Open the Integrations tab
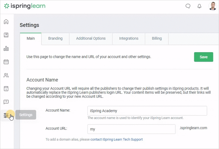This screenshot has width=219, height=149. click(129, 39)
